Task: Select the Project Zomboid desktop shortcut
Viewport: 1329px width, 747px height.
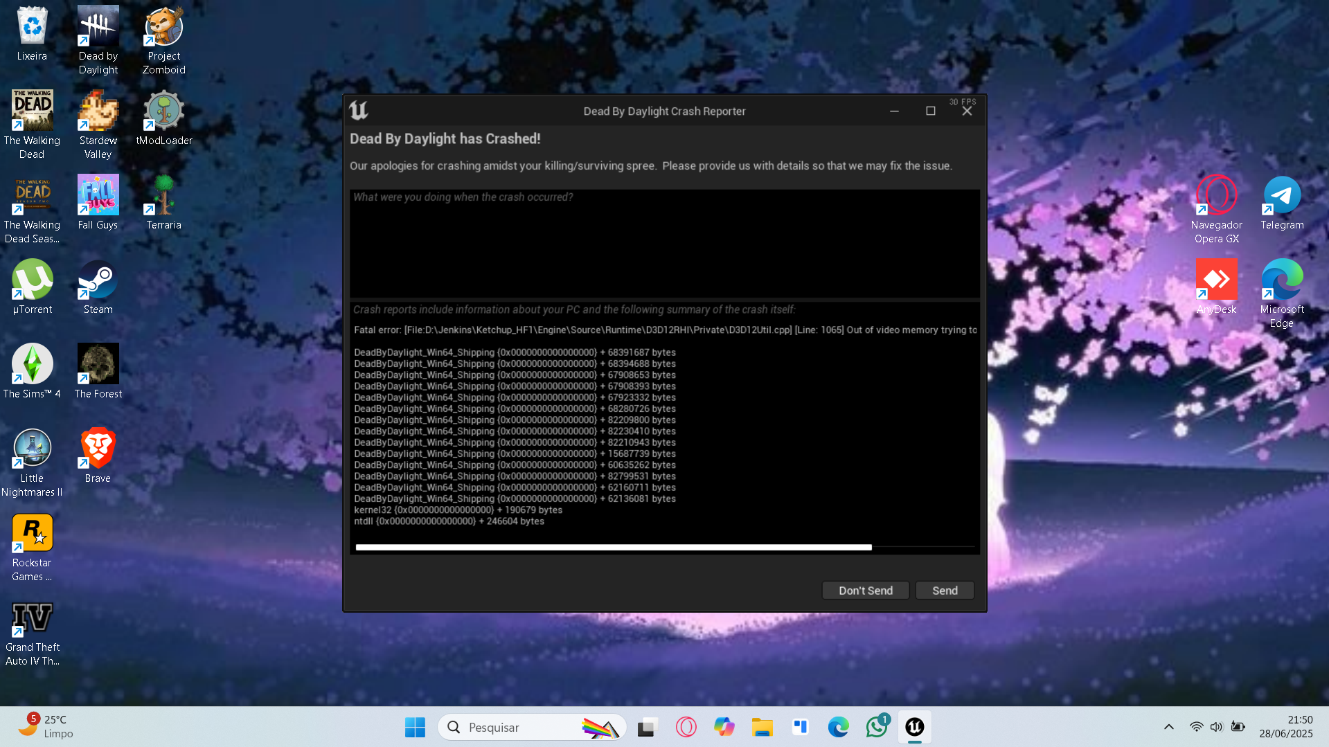Action: click(164, 40)
